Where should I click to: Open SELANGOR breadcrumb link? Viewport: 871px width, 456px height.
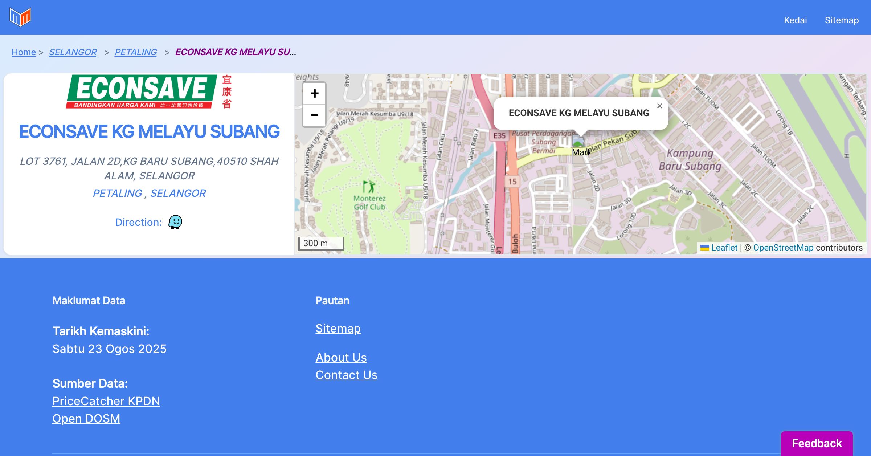pyautogui.click(x=73, y=52)
